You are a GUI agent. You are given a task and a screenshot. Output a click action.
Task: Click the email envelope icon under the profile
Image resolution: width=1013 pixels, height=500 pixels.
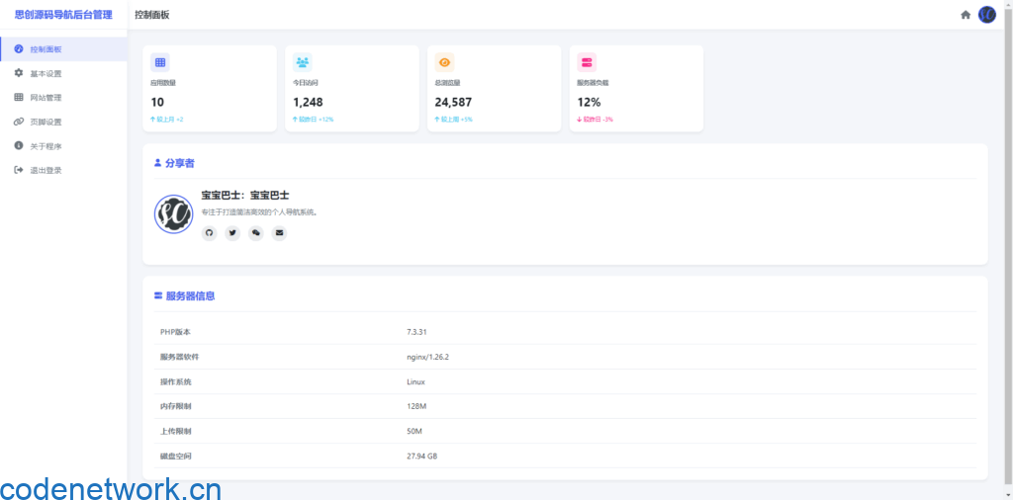click(279, 233)
